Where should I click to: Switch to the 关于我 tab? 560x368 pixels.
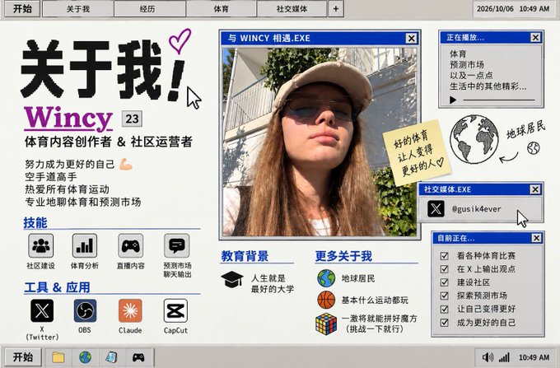click(x=78, y=8)
